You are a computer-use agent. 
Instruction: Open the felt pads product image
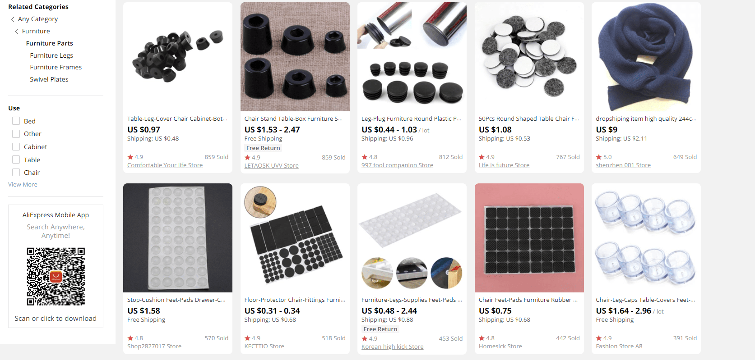[x=529, y=57]
